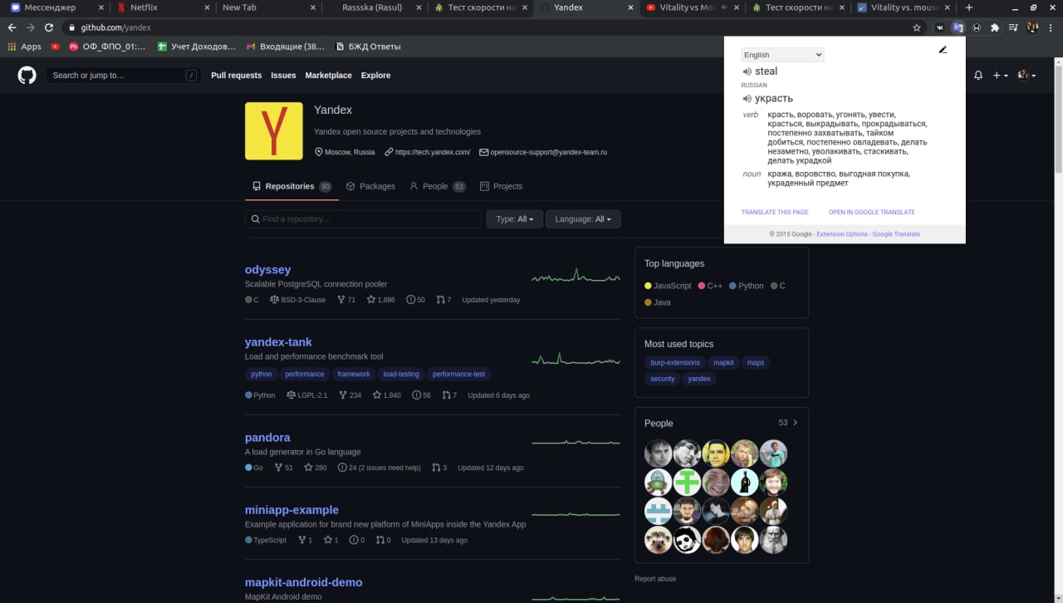Viewport: 1063px width, 603px height.
Task: Open the media control playlist icon
Action: tap(1013, 27)
